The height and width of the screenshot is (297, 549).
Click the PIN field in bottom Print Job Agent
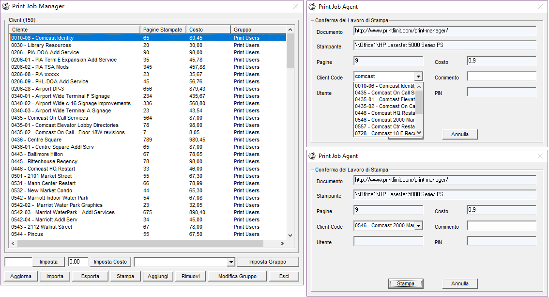502,241
